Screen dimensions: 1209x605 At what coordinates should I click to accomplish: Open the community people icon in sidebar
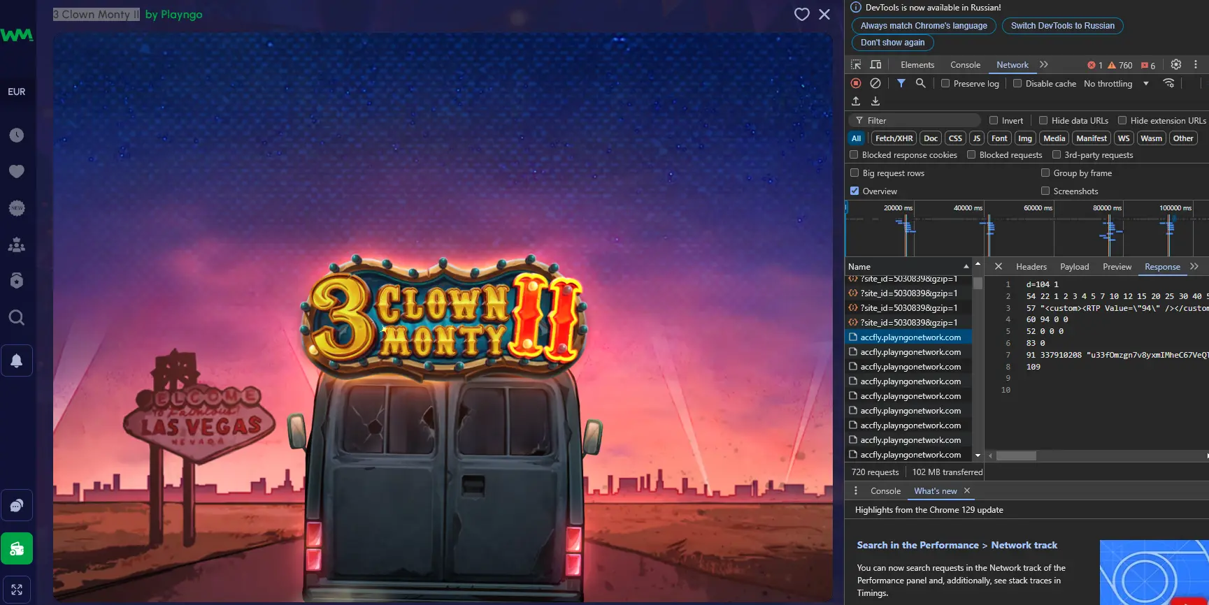pos(17,245)
